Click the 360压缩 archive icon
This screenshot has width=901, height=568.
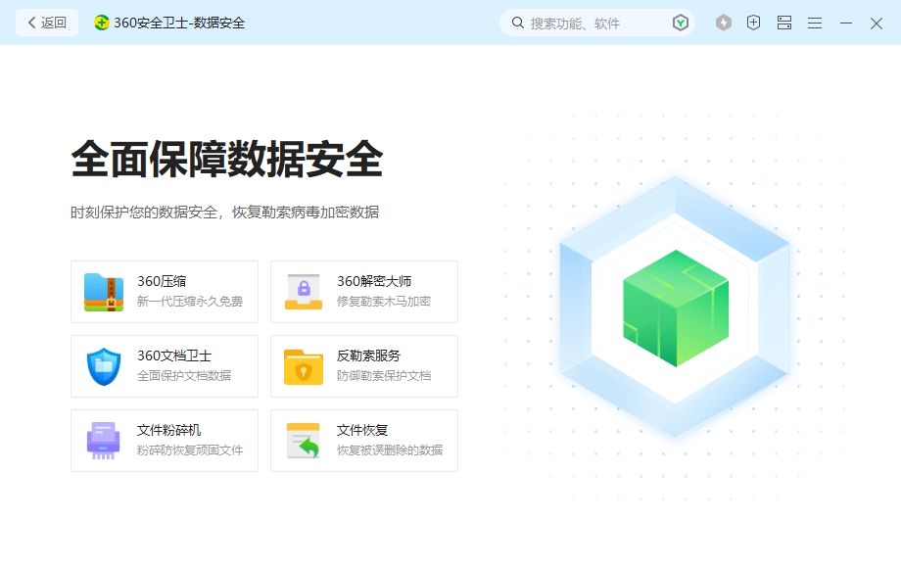[x=104, y=292]
